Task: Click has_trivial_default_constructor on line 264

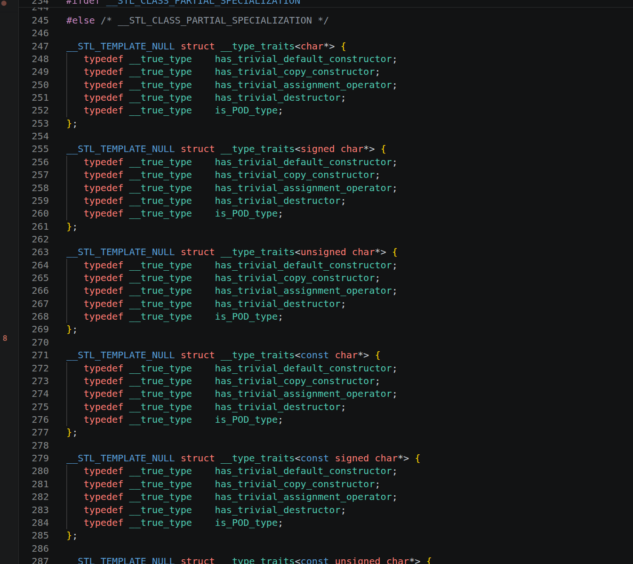Action: coord(304,266)
